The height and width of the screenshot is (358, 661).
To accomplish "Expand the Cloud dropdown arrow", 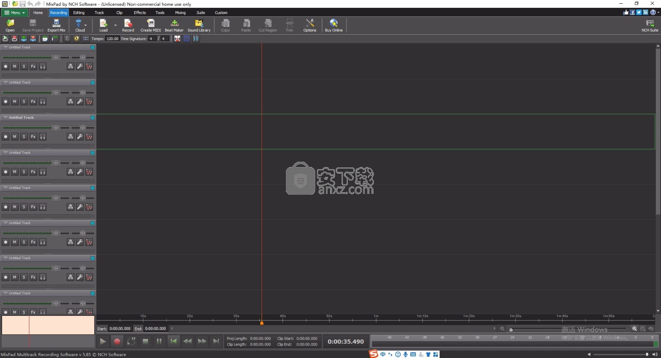I will point(86,25).
